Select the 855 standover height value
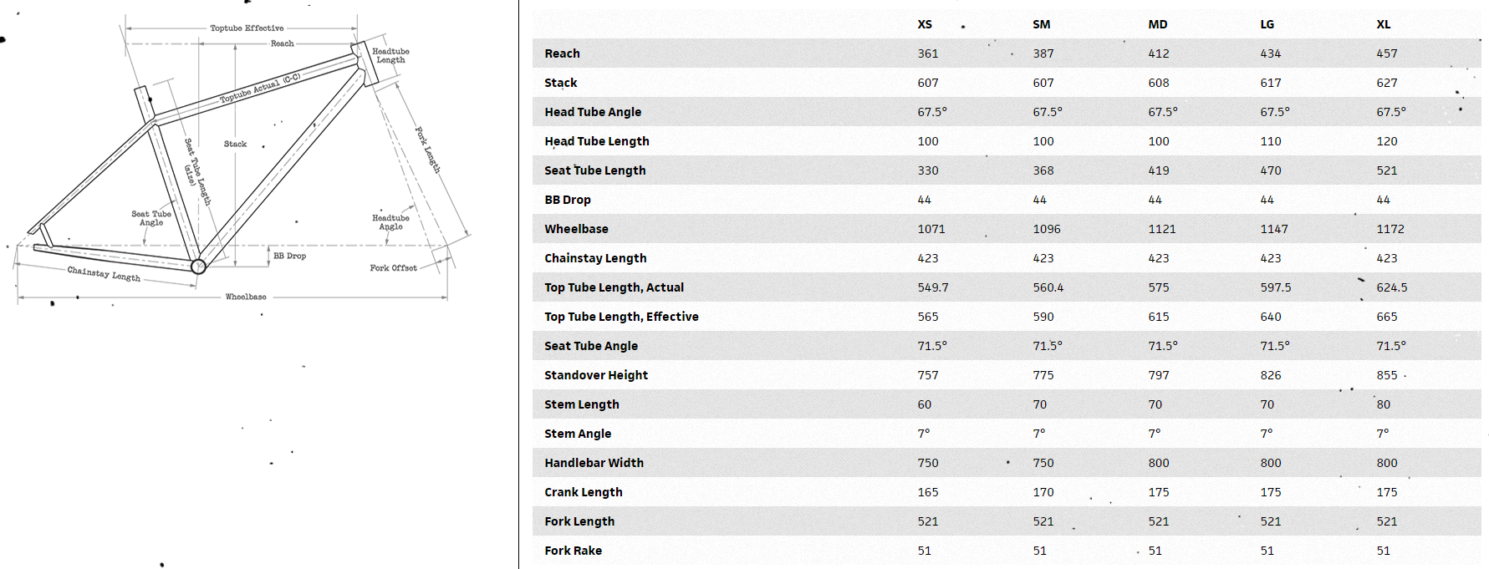This screenshot has width=1489, height=569. tap(1387, 375)
